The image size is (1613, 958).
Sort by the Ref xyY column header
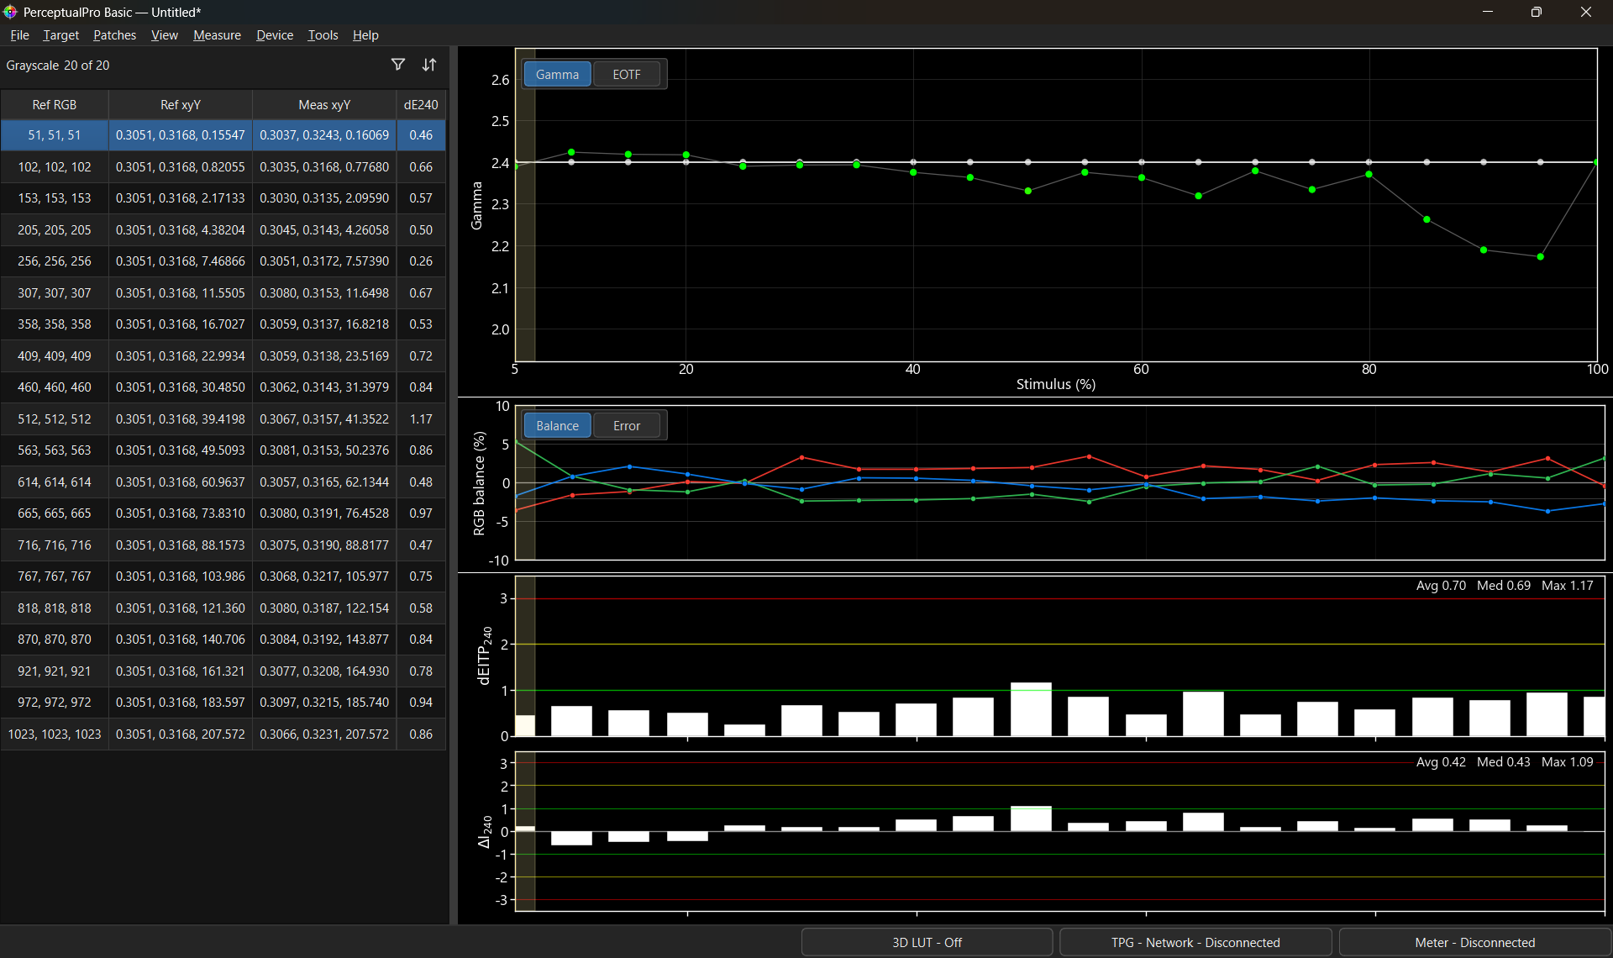[x=181, y=105]
